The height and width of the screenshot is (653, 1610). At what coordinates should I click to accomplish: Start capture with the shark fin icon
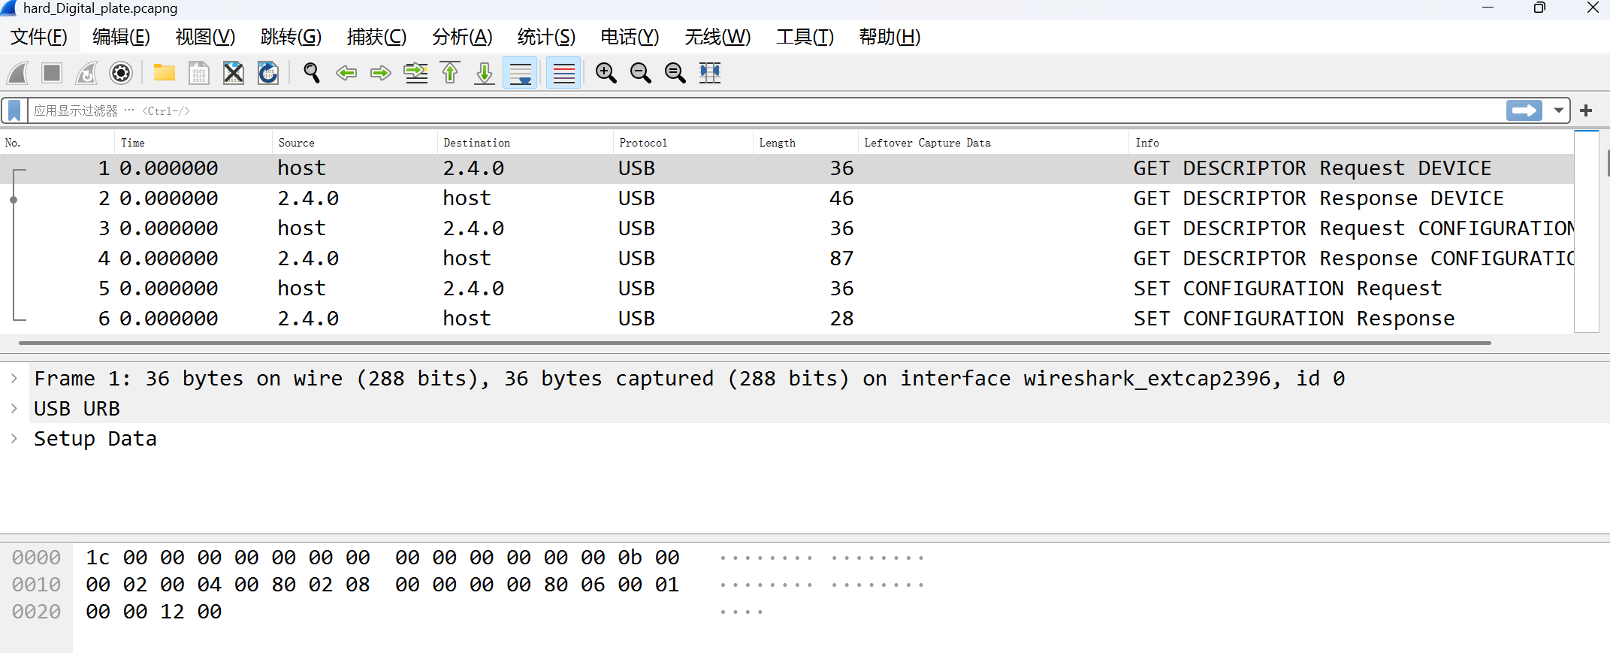point(17,73)
